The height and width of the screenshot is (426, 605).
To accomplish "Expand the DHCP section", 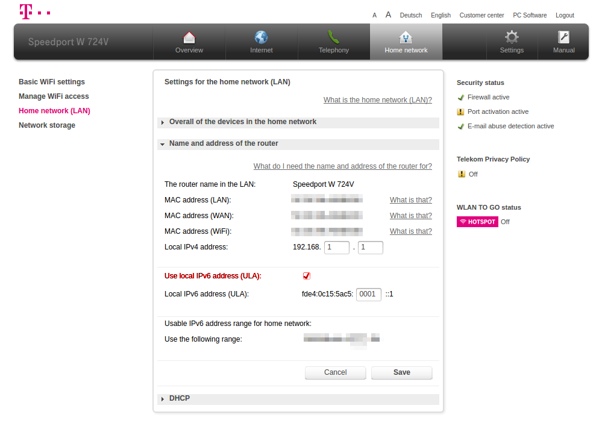I will point(163,399).
